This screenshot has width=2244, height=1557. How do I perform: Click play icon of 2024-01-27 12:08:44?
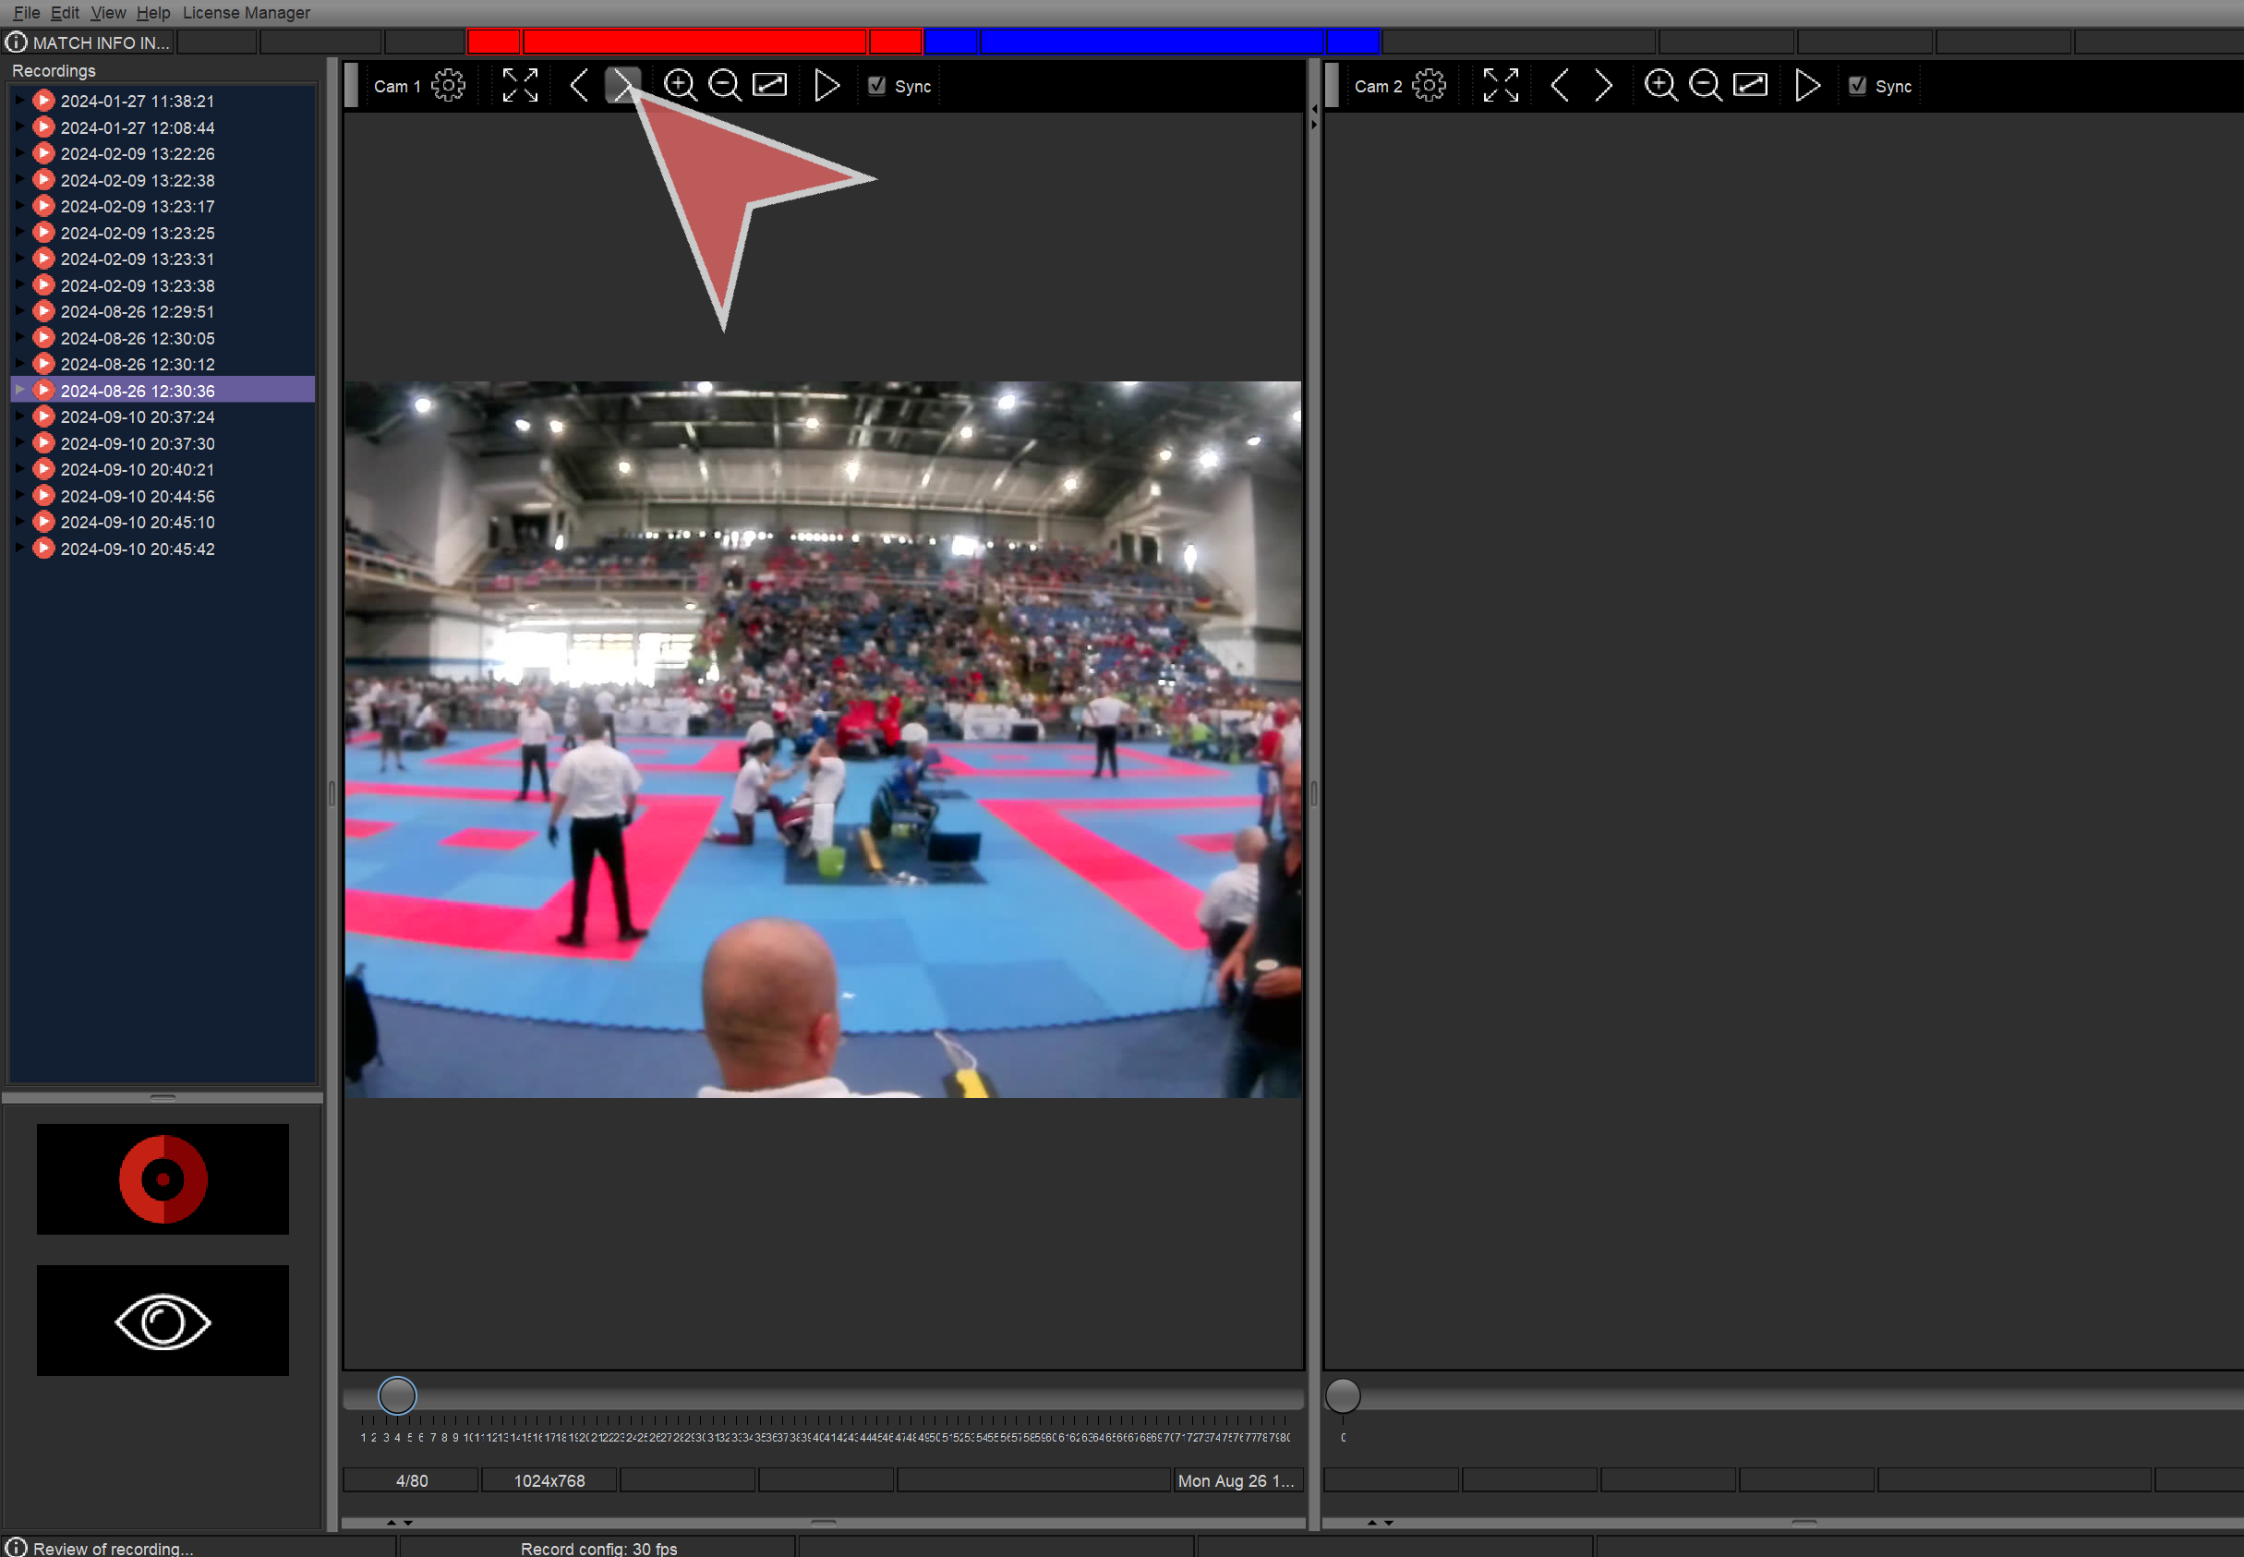click(44, 127)
